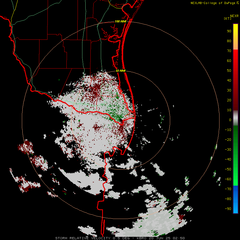Click the -10 value on the velocity scale
The width and height of the screenshot is (240, 240).
[x=228, y=130]
